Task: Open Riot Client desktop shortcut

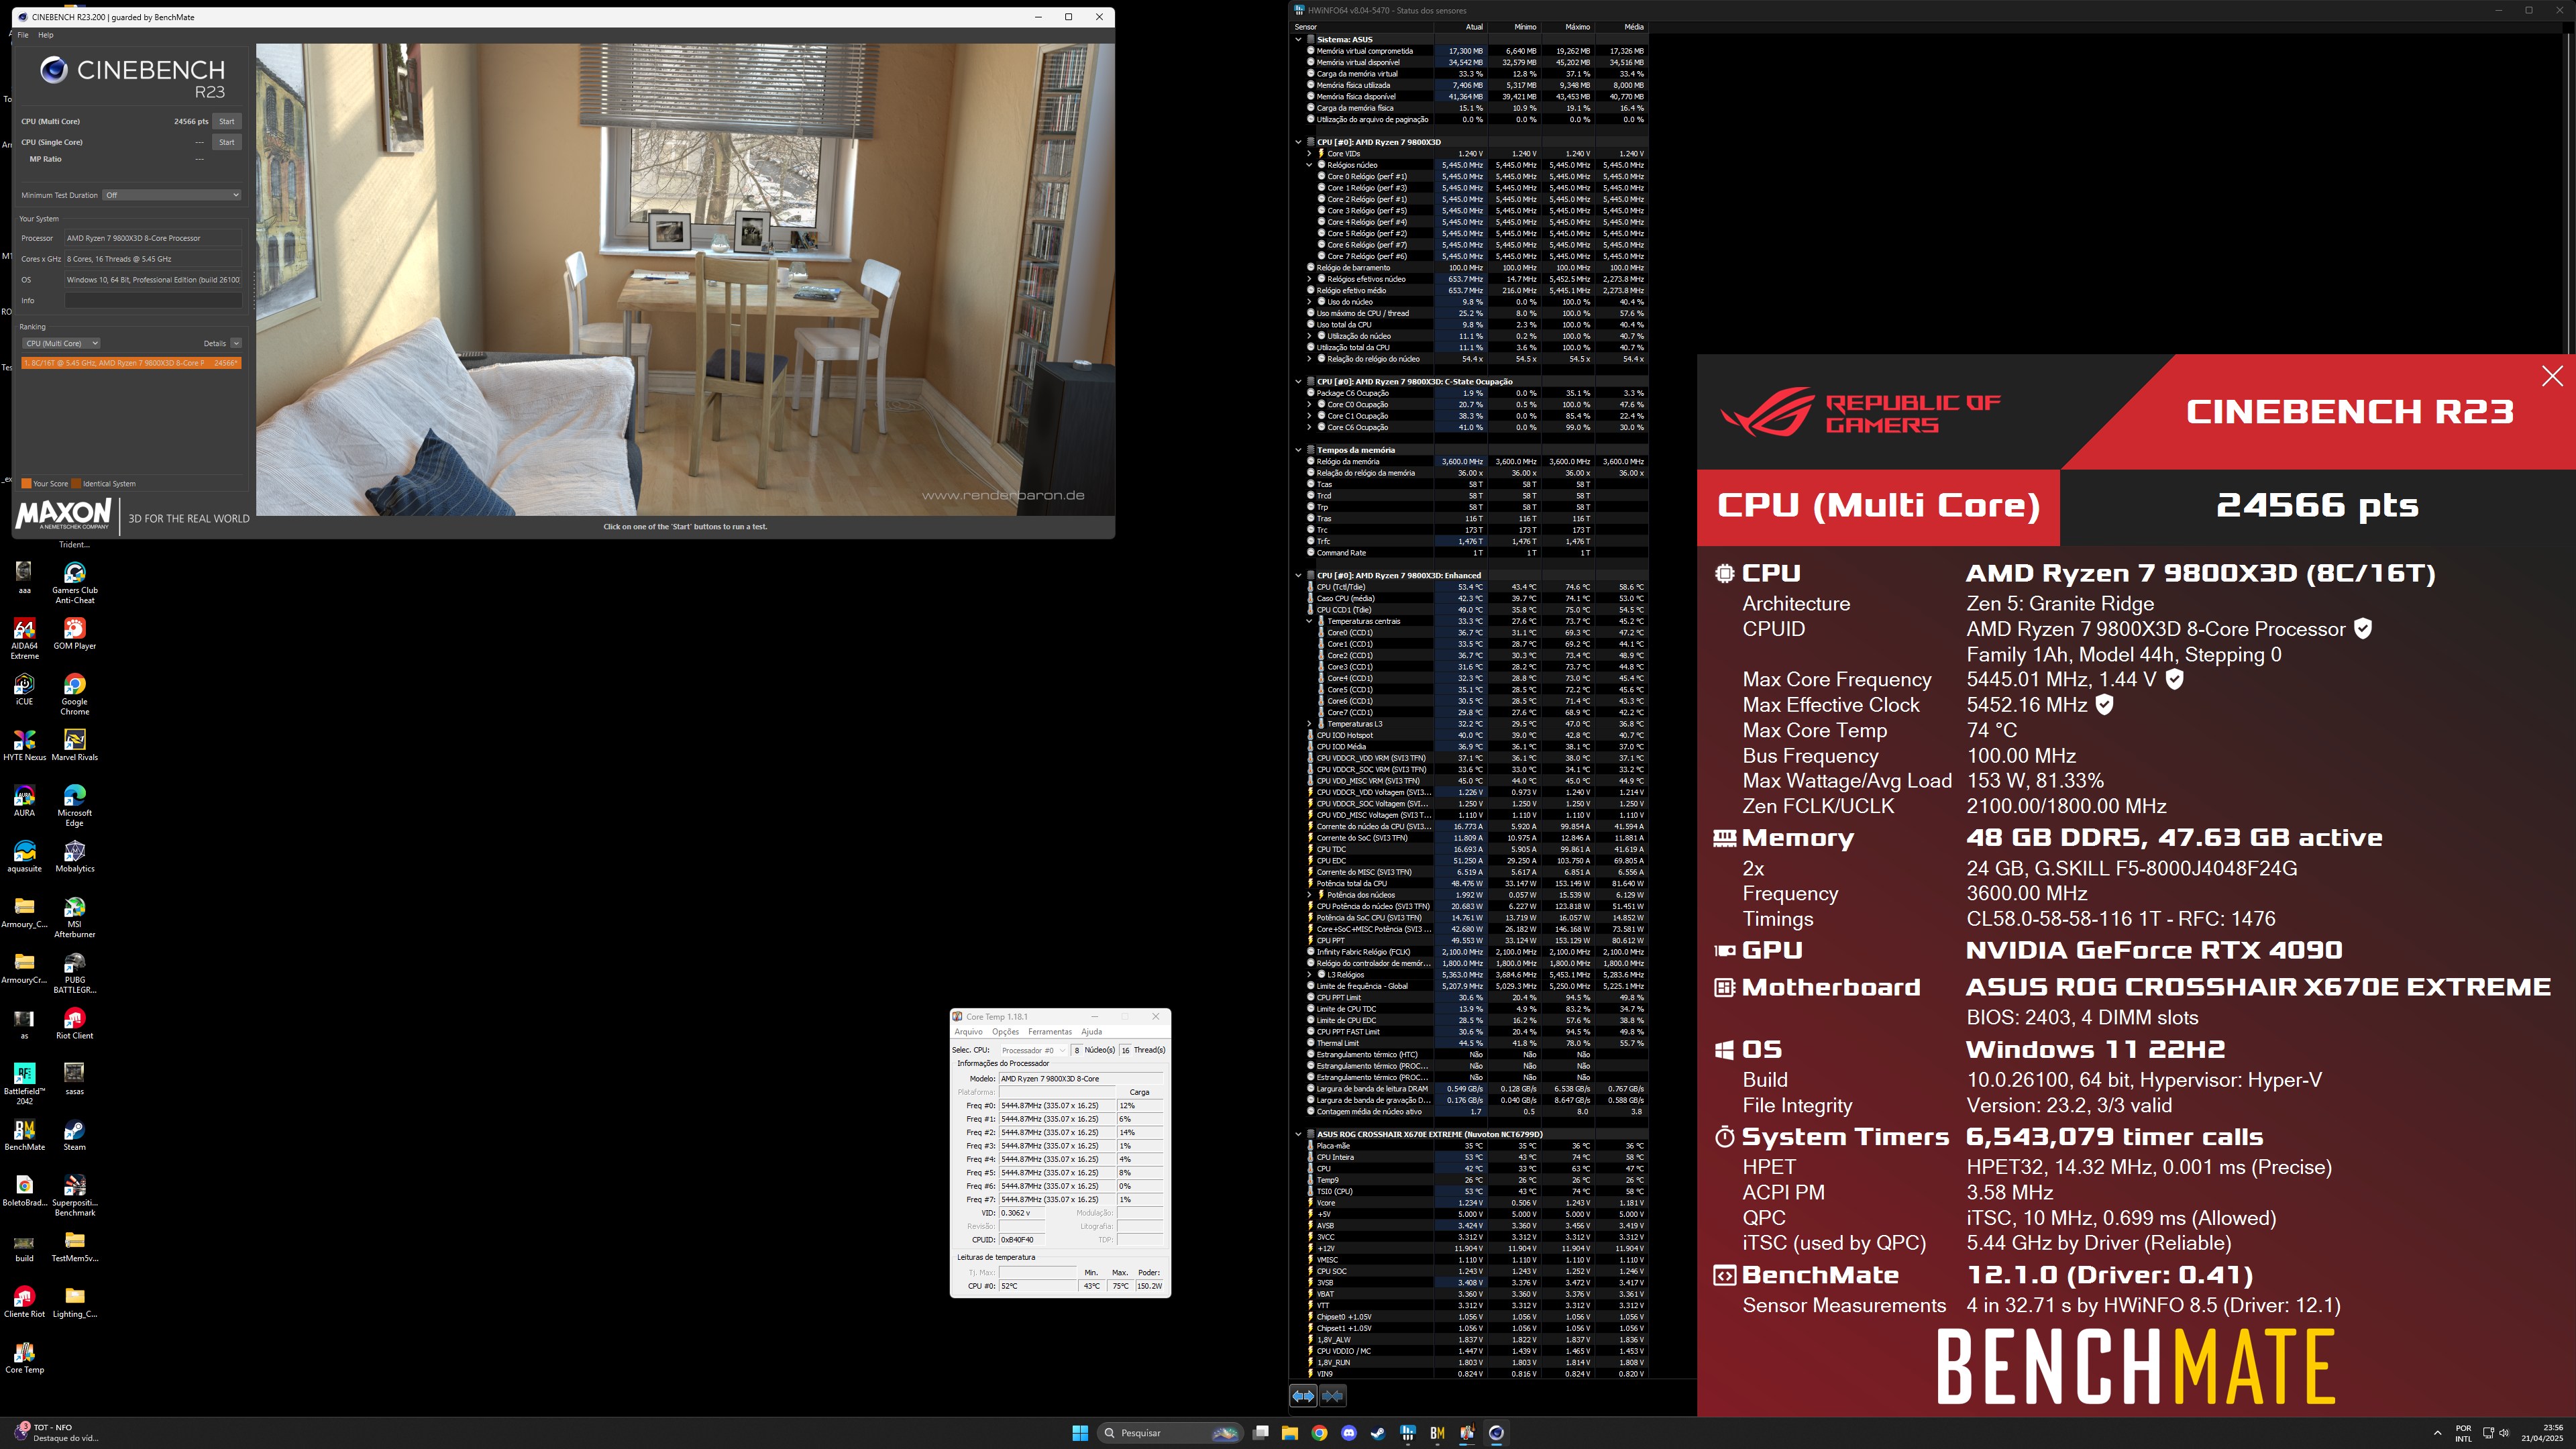Action: [74, 1024]
